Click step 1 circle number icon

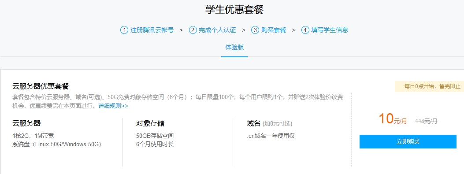pos(124,30)
